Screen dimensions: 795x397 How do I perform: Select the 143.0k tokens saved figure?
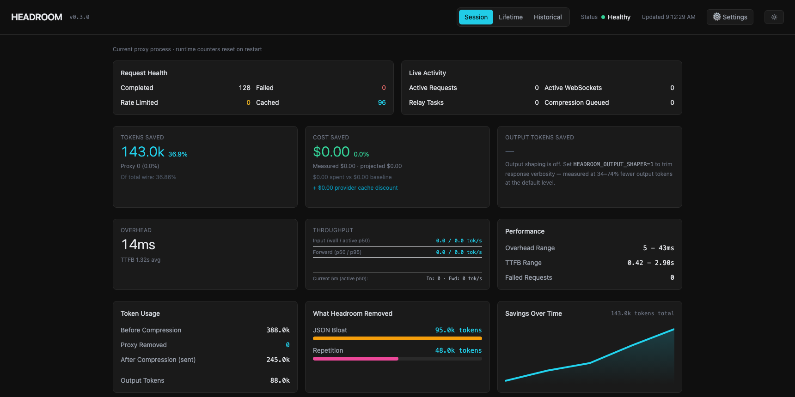point(143,152)
